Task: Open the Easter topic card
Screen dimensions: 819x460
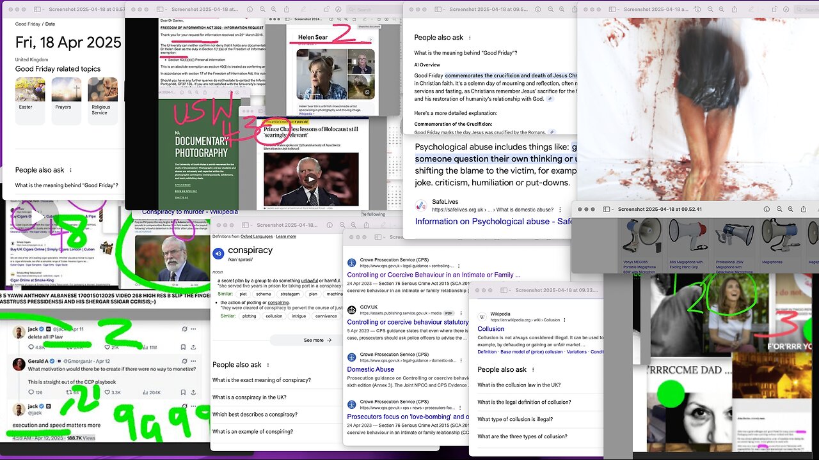Action: (30, 100)
